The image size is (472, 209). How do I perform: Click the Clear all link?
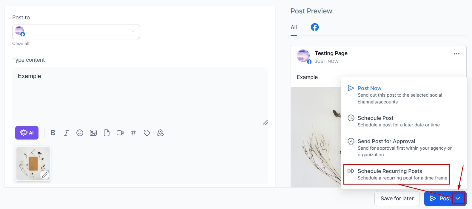(21, 44)
